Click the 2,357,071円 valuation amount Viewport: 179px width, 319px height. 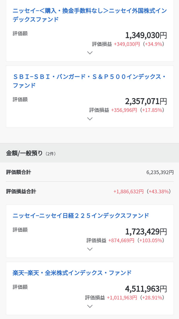(146, 101)
